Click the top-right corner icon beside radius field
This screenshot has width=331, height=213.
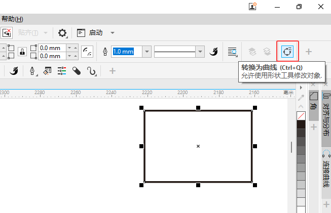coord(33,48)
